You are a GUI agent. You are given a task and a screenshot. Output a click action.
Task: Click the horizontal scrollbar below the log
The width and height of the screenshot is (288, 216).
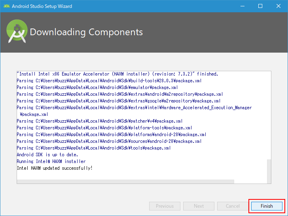(x=125, y=182)
